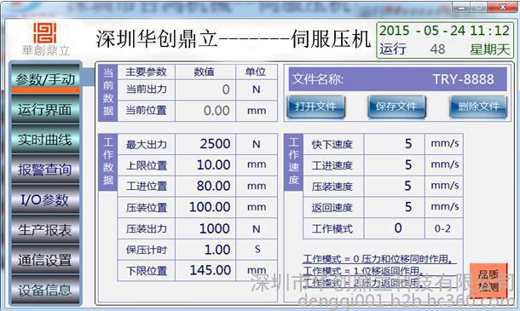
Task: Click the 0-2 range cell
Action: 443,228
